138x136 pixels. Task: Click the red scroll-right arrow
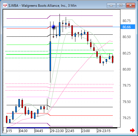(132, 130)
